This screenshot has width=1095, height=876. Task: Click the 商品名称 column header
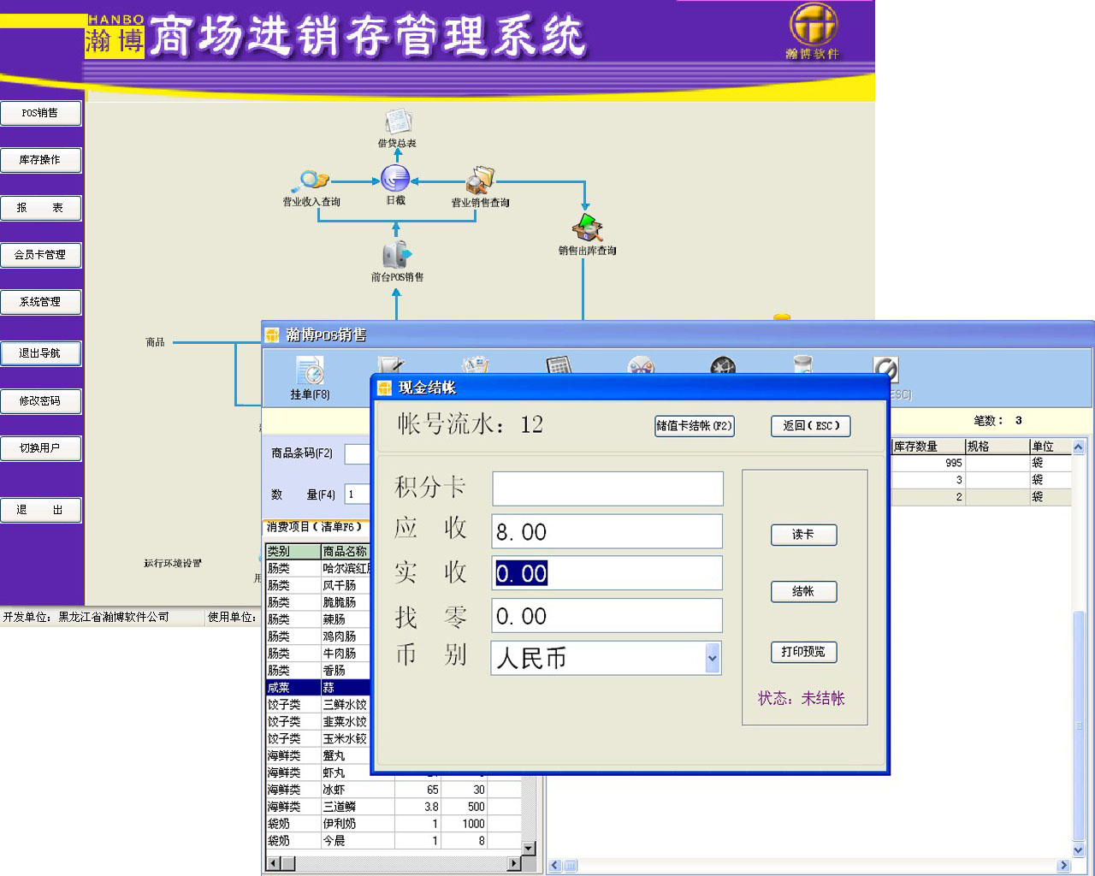(346, 551)
